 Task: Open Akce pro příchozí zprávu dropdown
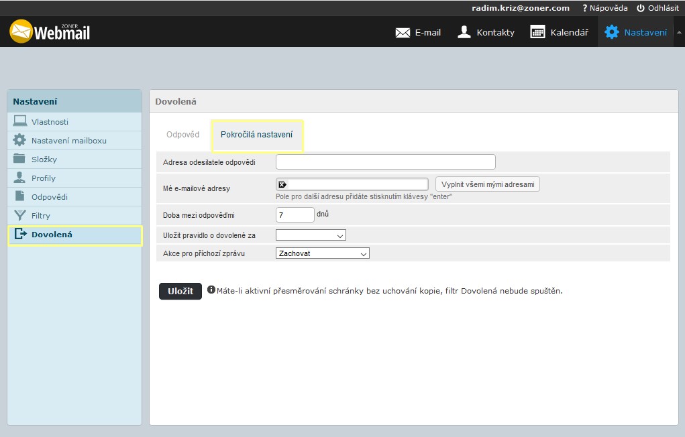coord(323,253)
